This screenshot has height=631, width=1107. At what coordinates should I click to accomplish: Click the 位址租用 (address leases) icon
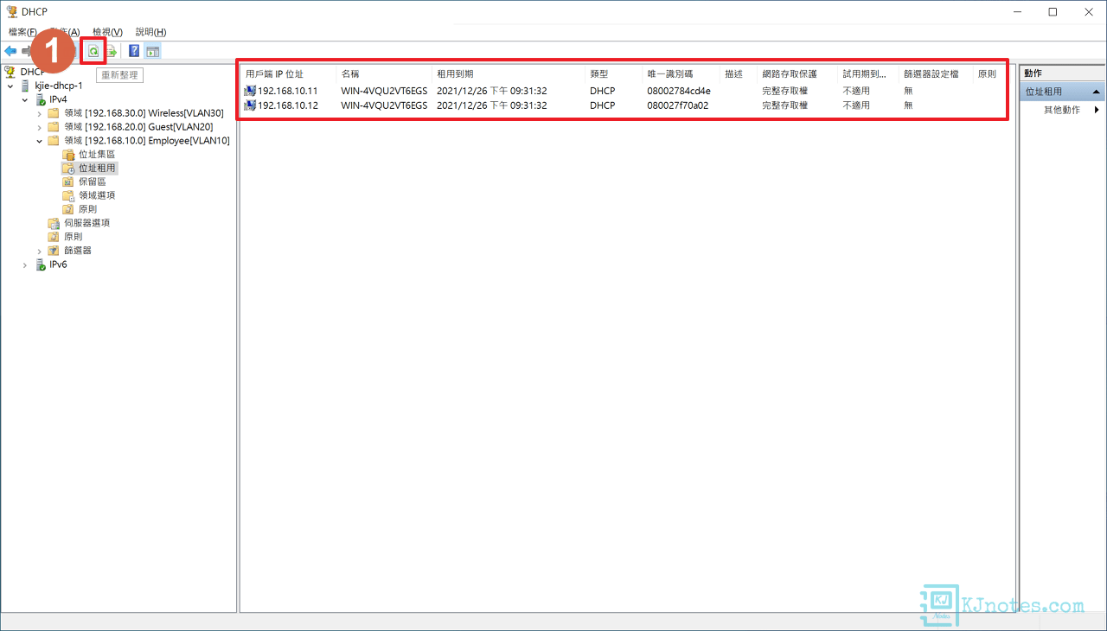pos(68,169)
